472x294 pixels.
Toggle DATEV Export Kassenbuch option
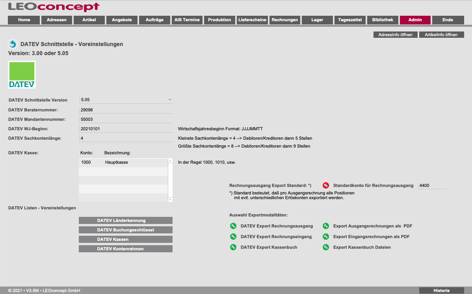(x=233, y=247)
